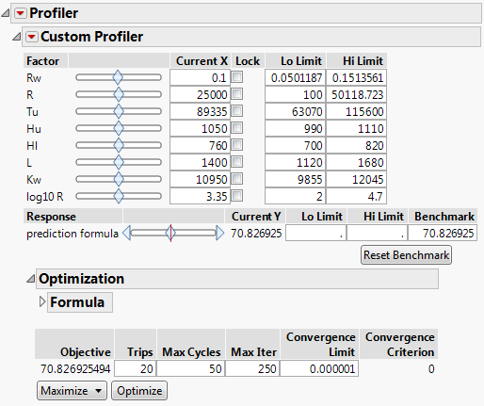Click the Hu factor slider handle
Image resolution: width=484 pixels, height=406 pixels.
pyautogui.click(x=119, y=128)
